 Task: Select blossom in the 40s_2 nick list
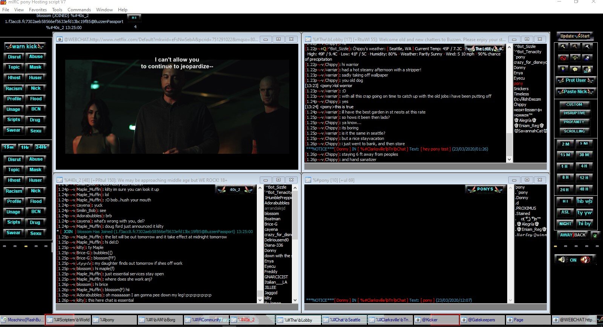(x=272, y=213)
